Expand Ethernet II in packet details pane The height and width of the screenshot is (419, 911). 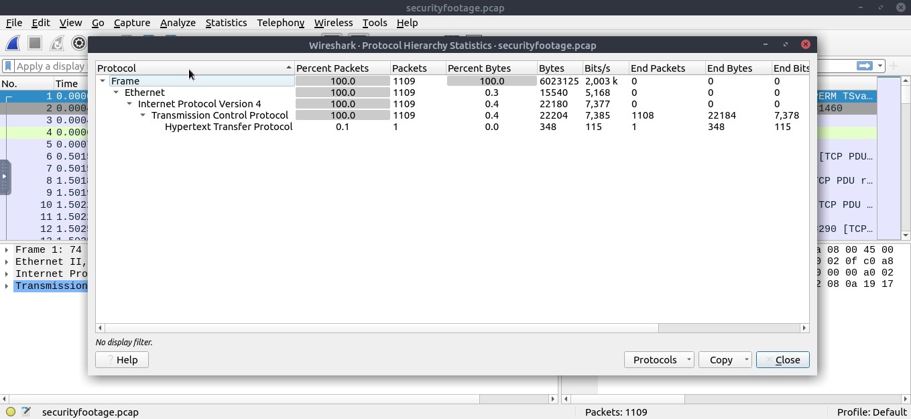[7, 261]
